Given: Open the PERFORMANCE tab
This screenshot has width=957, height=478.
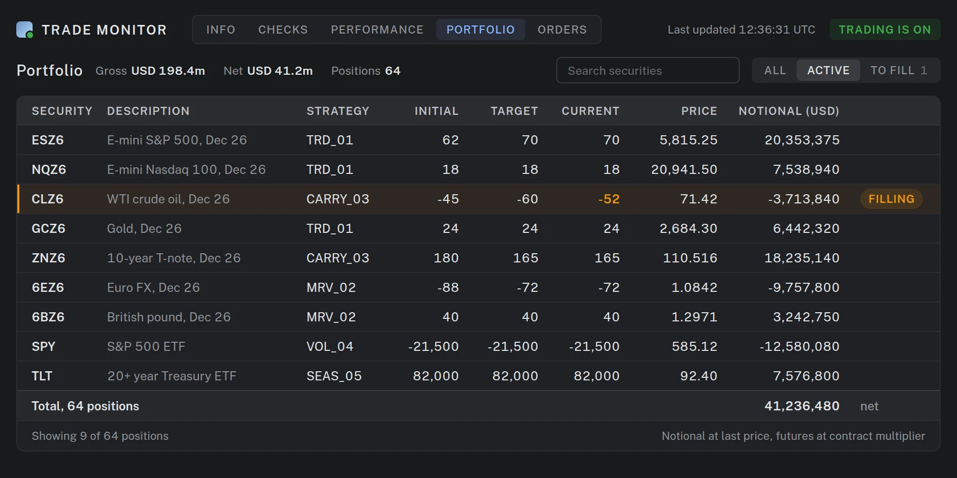Looking at the screenshot, I should click(x=377, y=29).
